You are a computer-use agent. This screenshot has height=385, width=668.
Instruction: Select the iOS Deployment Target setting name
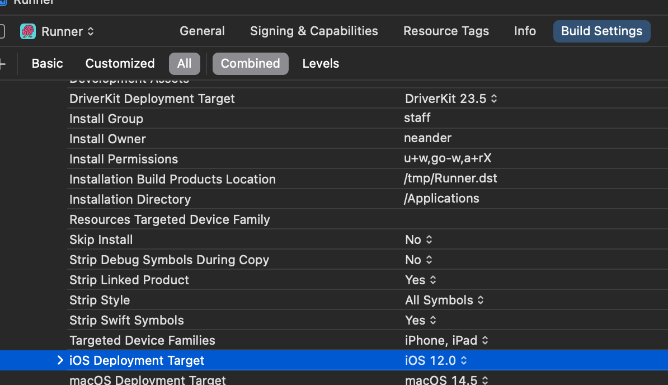click(137, 361)
